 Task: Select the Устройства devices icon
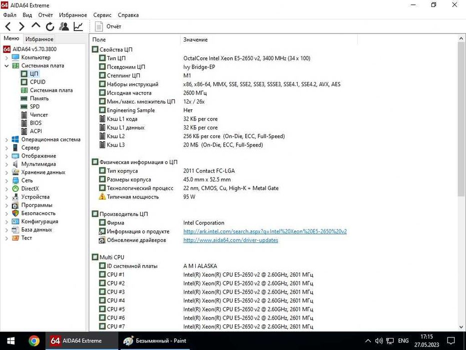pyautogui.click(x=15, y=197)
